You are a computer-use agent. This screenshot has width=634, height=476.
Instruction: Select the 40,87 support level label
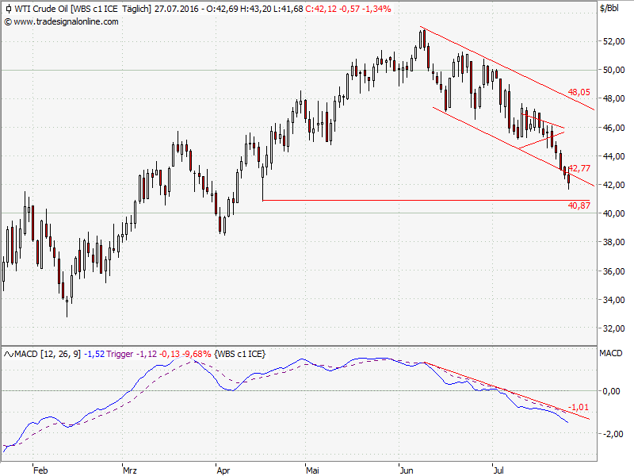tap(579, 205)
